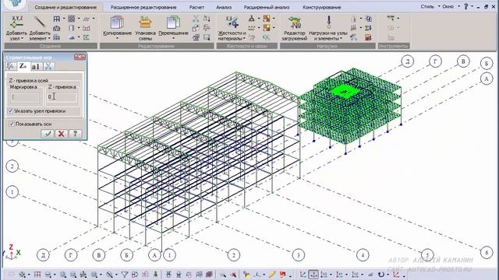Open the Расширенное редактирование tab
The height and width of the screenshot is (280, 499).
[143, 7]
